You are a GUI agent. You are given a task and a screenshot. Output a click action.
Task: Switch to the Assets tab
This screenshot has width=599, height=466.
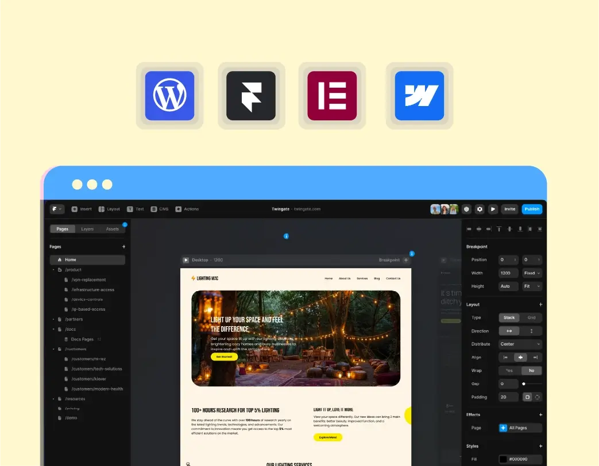[x=113, y=229]
